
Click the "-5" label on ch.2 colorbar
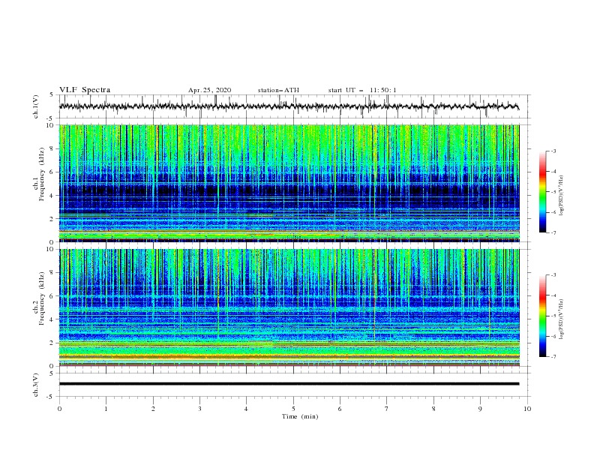tap(553, 316)
